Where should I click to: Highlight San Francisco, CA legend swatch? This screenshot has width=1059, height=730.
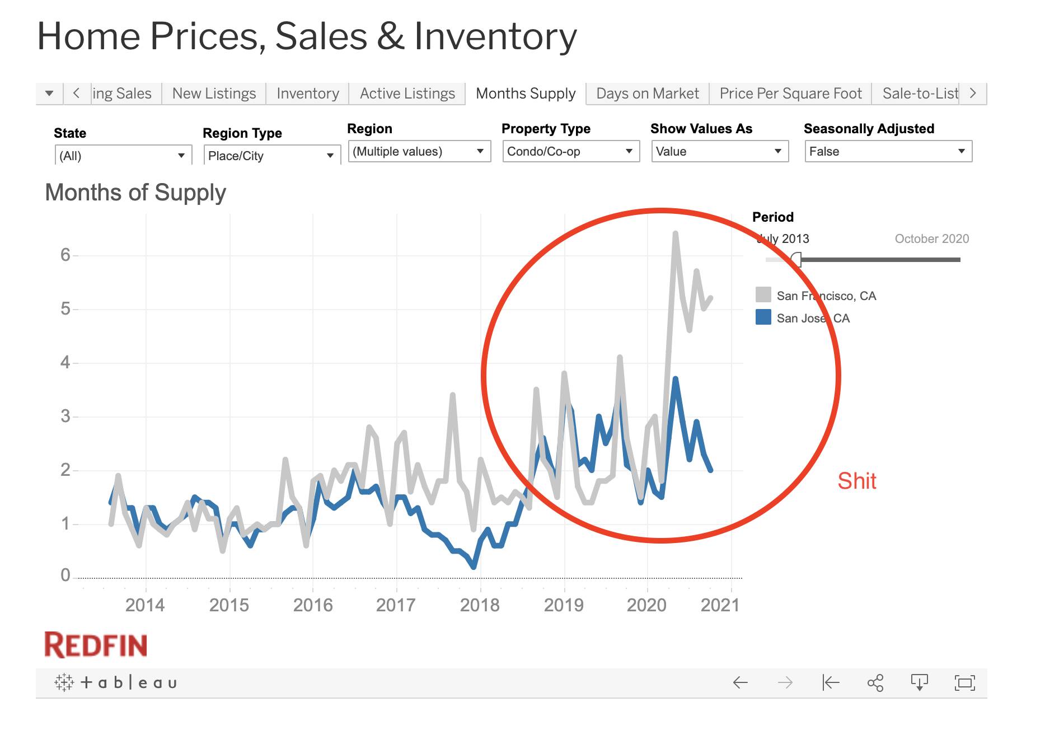tap(763, 295)
